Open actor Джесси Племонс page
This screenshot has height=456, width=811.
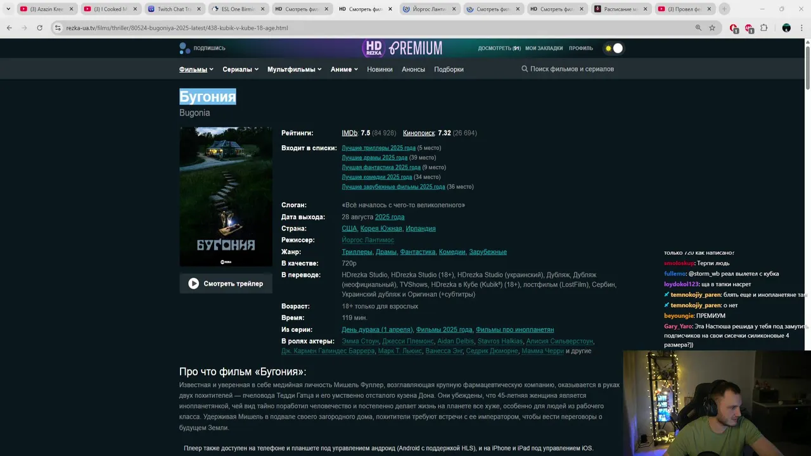tap(408, 341)
